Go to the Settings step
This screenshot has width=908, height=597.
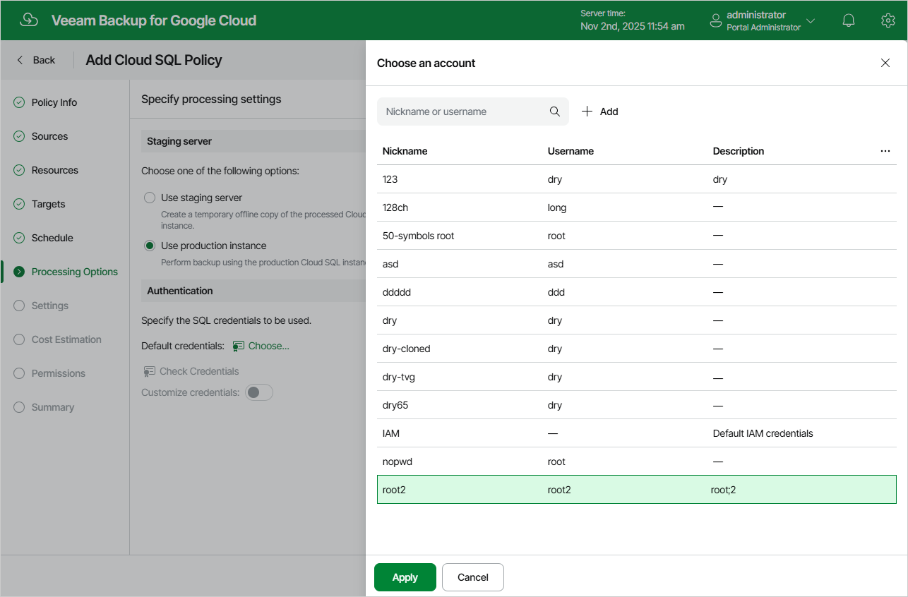click(x=50, y=306)
